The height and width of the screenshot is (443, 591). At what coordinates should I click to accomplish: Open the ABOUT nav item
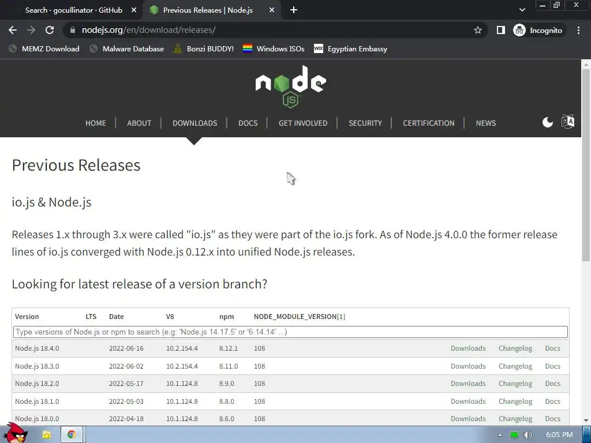coord(139,123)
